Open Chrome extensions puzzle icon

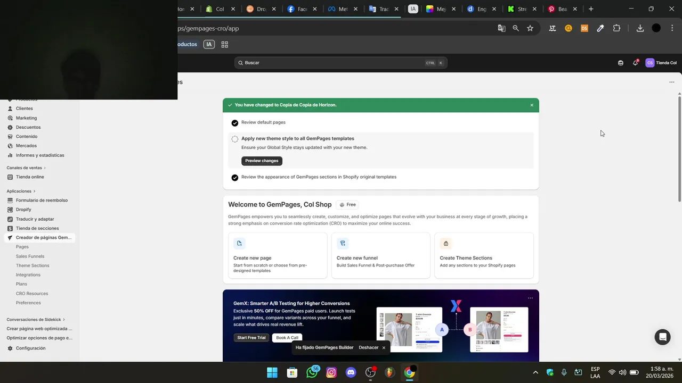(x=616, y=28)
